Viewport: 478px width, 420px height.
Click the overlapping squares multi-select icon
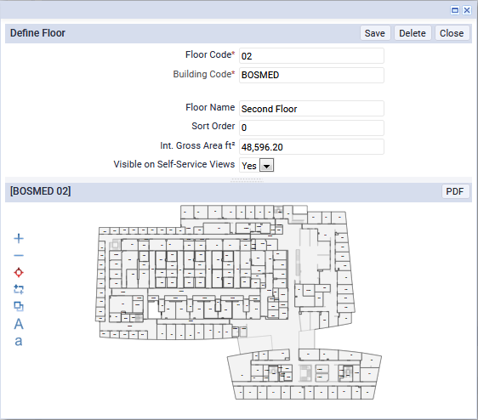19,306
